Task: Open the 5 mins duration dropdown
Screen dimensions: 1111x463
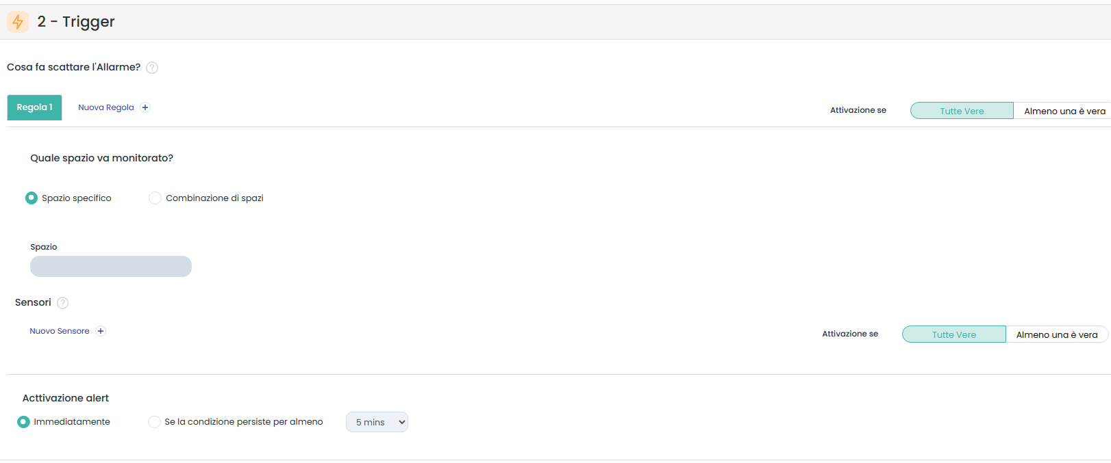Action: click(377, 422)
